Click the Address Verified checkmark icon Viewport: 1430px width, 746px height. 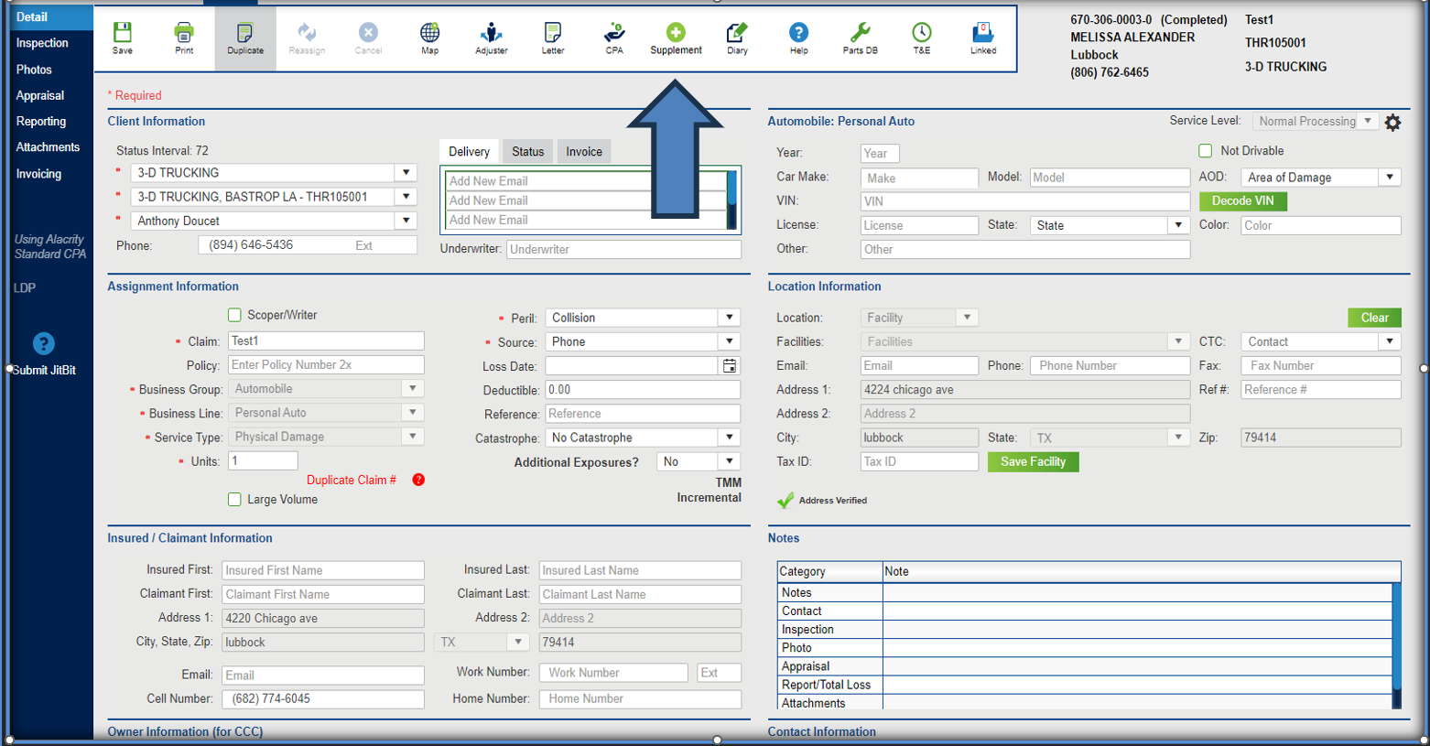pos(785,500)
